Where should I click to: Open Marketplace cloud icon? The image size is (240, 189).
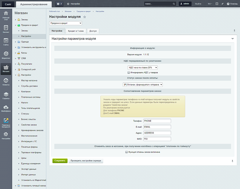(6, 108)
